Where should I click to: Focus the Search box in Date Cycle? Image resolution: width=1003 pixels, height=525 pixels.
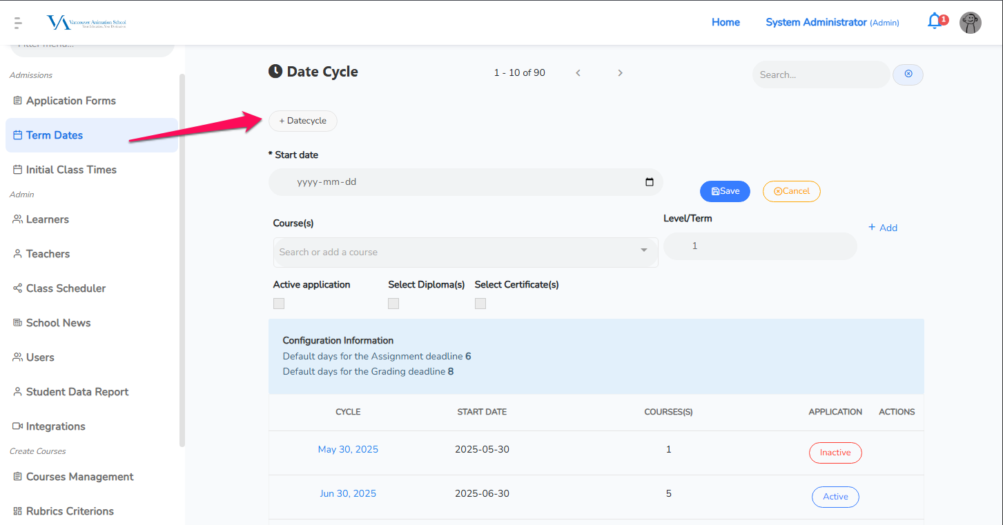821,75
